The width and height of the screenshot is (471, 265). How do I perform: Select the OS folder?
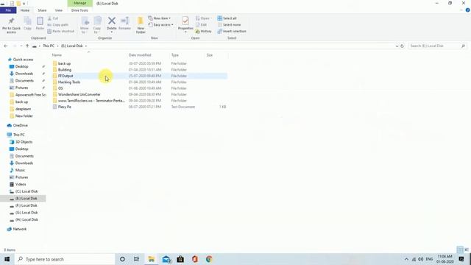60,88
